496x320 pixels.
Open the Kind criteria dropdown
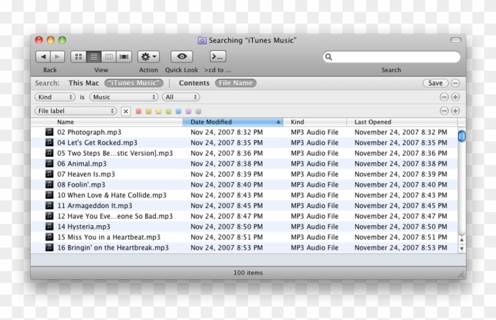click(x=55, y=97)
